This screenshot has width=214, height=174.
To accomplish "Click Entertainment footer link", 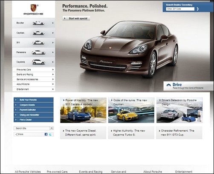I will (x=184, y=172).
